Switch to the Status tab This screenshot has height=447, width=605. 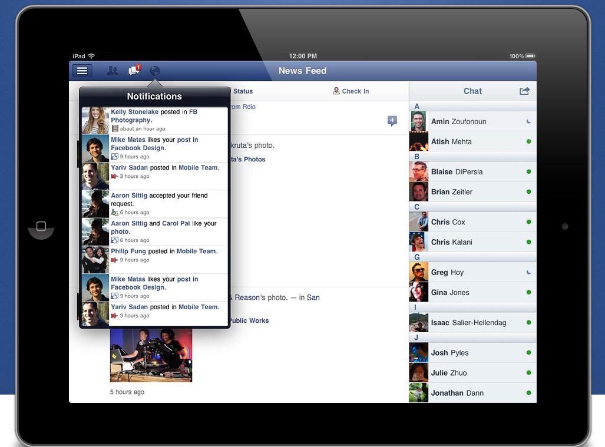tap(243, 91)
